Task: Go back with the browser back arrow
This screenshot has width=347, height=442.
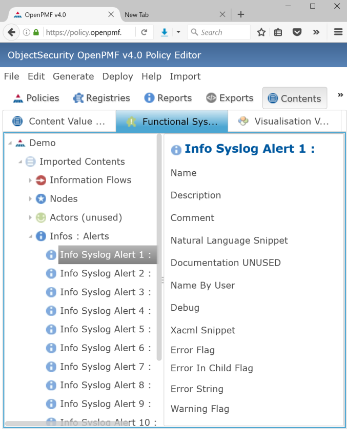Action: 11,32
